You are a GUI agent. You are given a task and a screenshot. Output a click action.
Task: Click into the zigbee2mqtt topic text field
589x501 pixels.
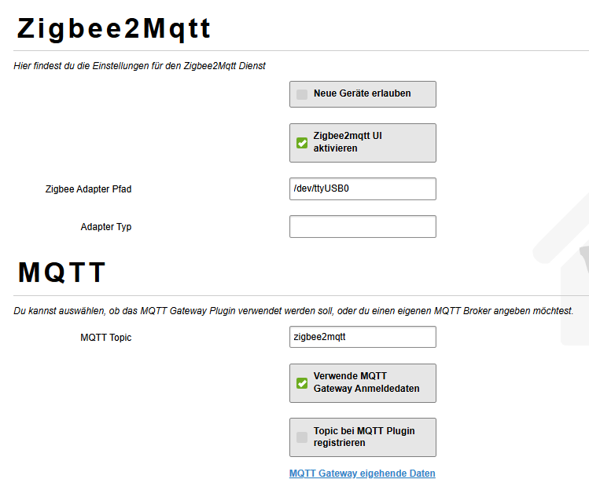click(363, 337)
